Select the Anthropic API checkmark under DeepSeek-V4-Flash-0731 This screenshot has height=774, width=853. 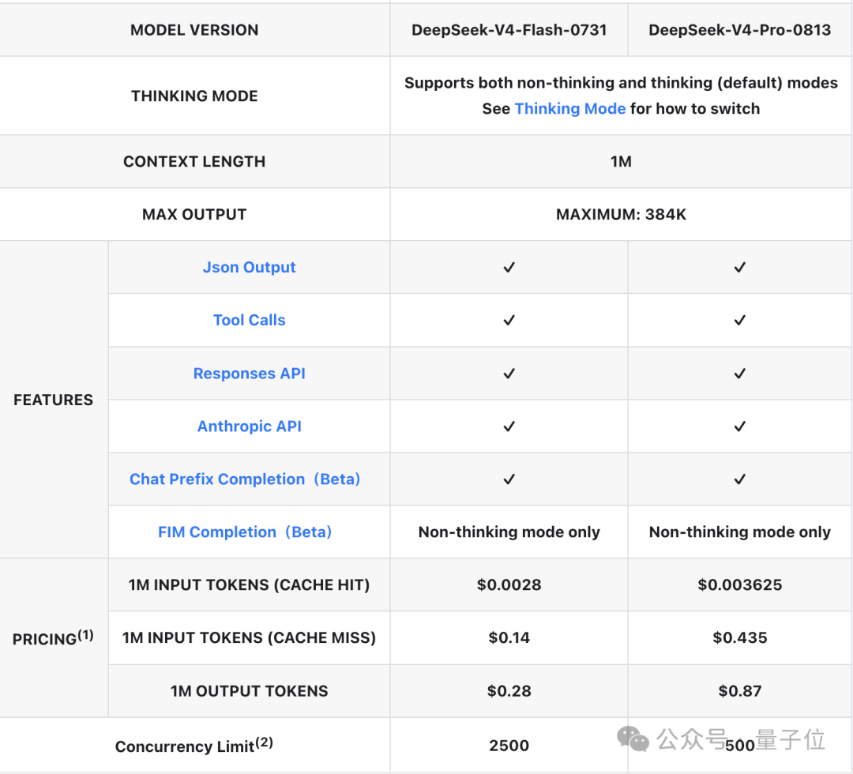coord(509,426)
